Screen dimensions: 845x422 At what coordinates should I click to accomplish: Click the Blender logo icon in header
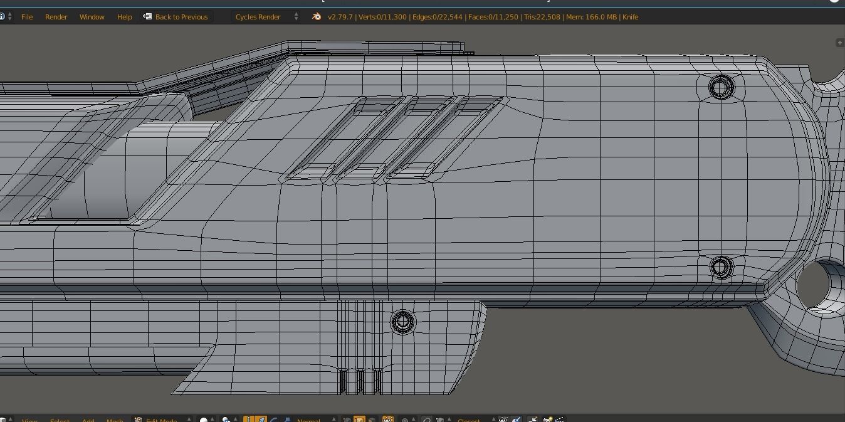317,16
